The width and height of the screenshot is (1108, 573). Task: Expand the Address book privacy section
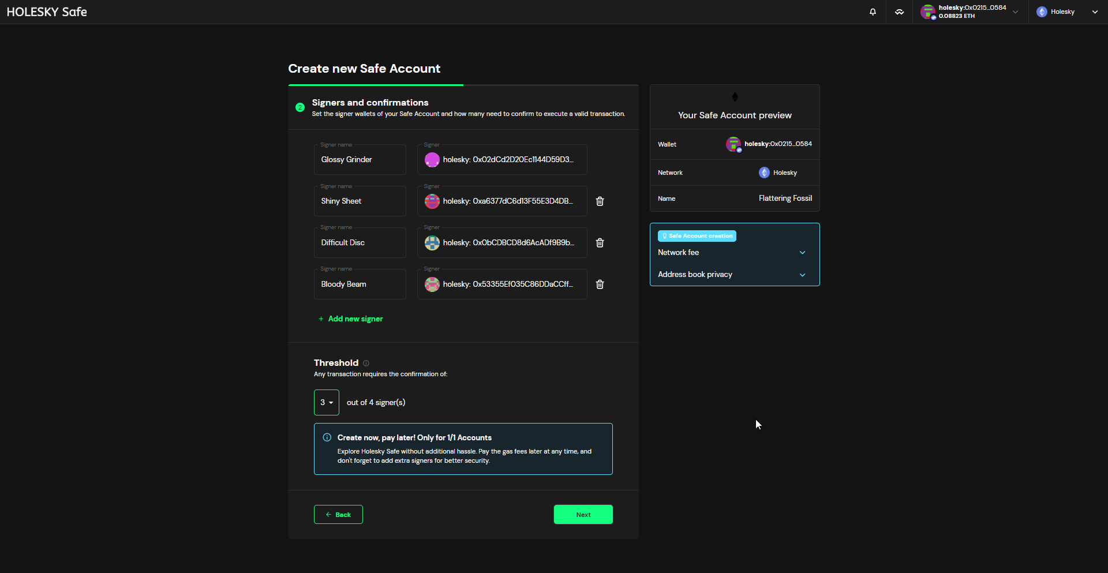[802, 275]
